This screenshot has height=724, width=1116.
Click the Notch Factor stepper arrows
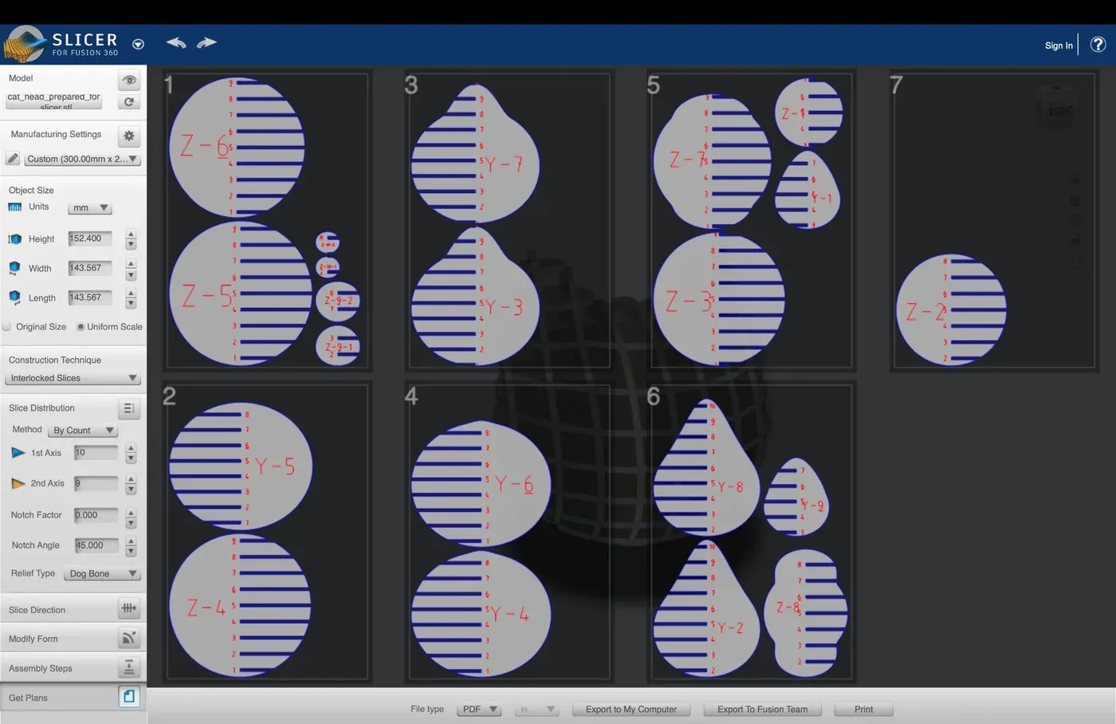click(131, 516)
